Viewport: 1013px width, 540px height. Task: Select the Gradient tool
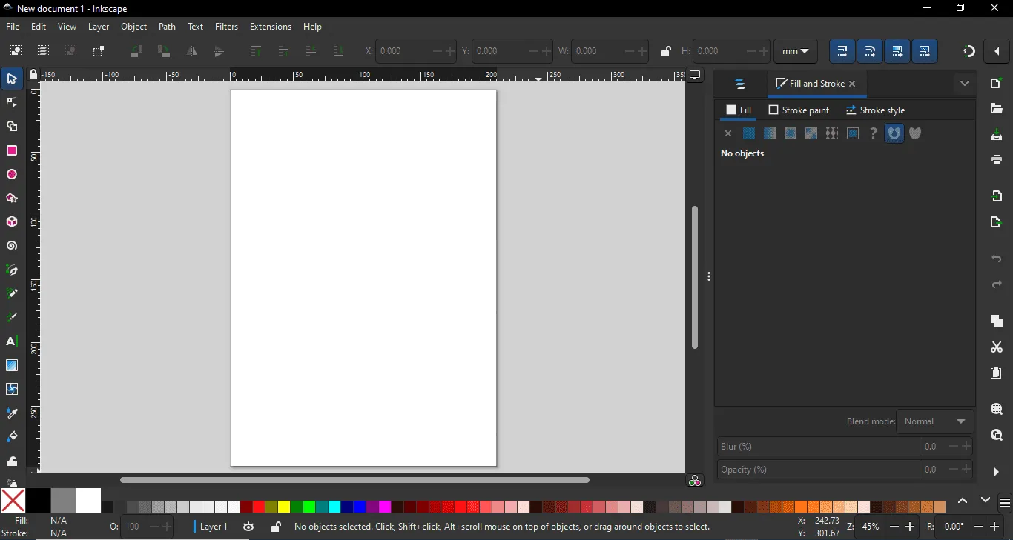[12, 365]
